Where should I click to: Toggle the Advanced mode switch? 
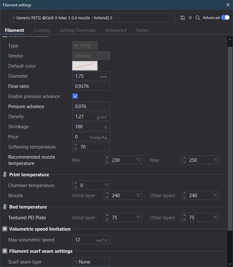coord(225,18)
